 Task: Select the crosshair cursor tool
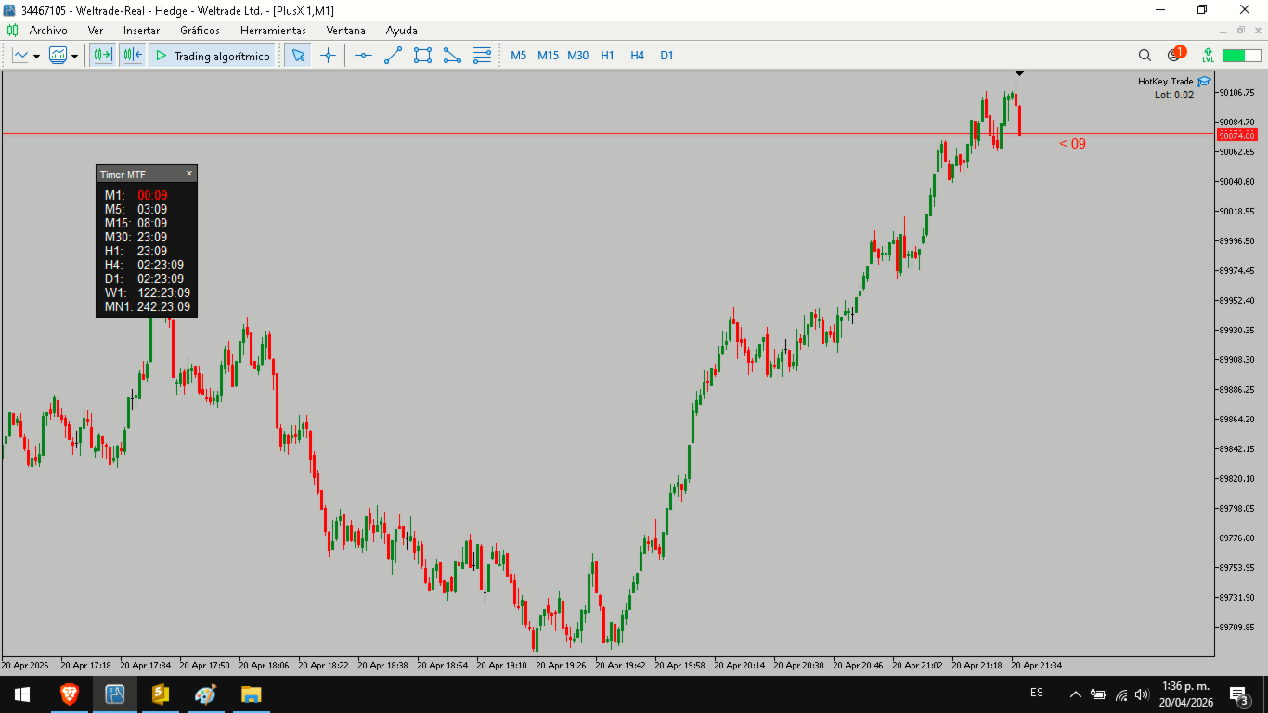pos(328,56)
